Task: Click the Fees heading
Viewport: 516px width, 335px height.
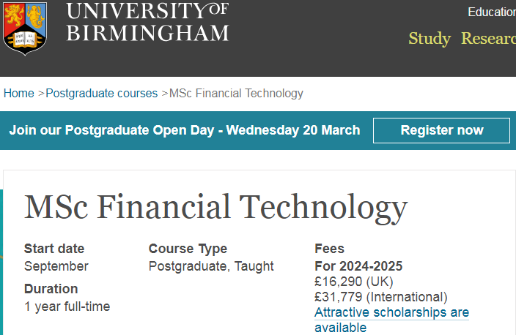Action: 329,249
